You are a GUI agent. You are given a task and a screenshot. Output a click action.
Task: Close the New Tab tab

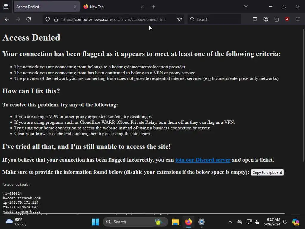[142, 7]
